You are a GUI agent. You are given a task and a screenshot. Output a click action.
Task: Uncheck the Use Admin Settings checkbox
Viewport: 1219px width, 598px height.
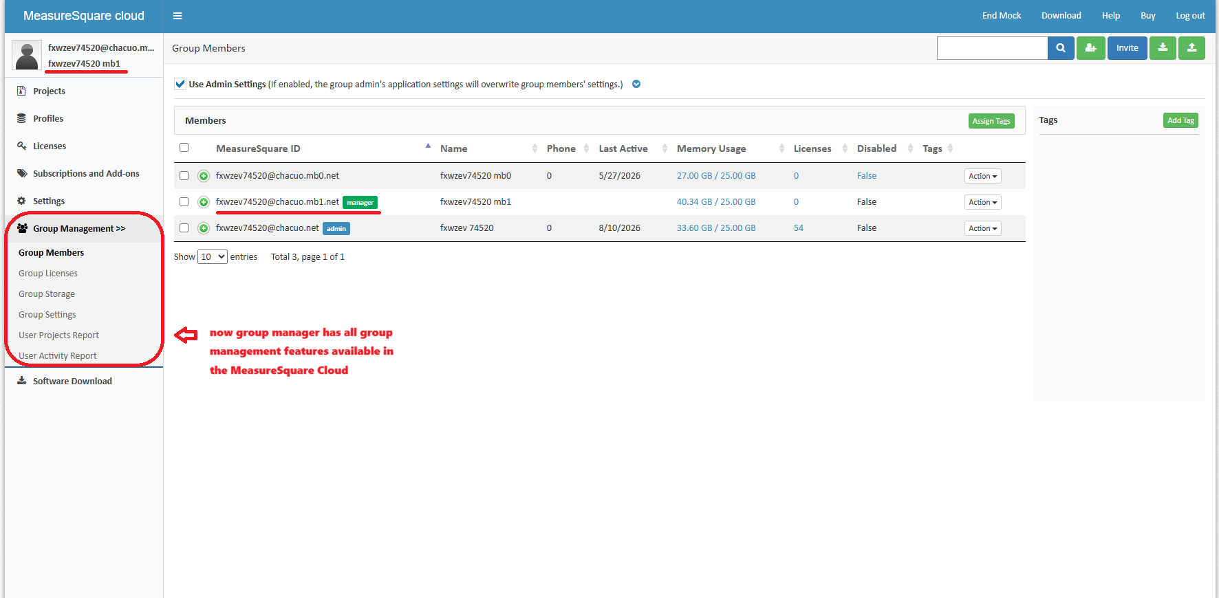[x=180, y=84]
